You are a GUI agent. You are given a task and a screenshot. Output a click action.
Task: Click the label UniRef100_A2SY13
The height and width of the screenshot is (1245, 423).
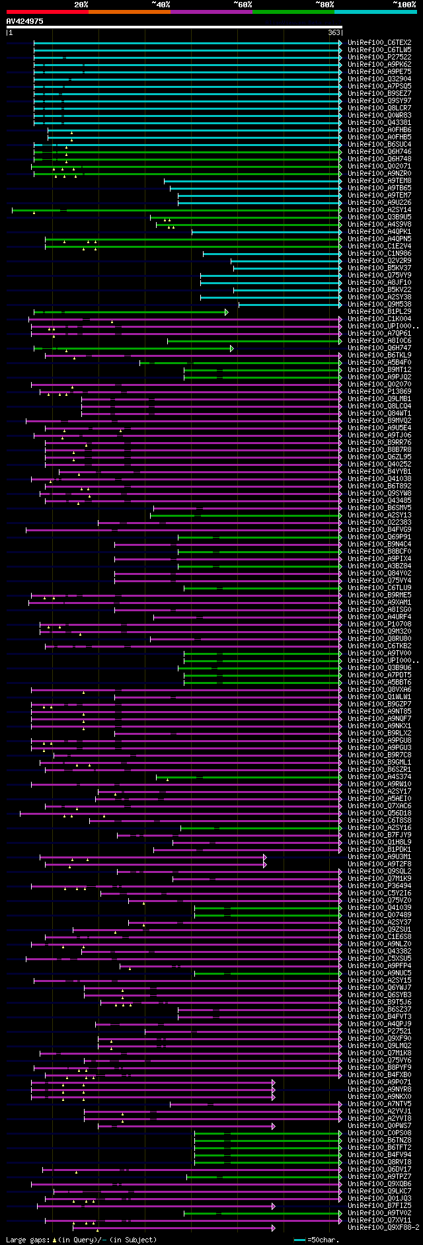click(379, 515)
